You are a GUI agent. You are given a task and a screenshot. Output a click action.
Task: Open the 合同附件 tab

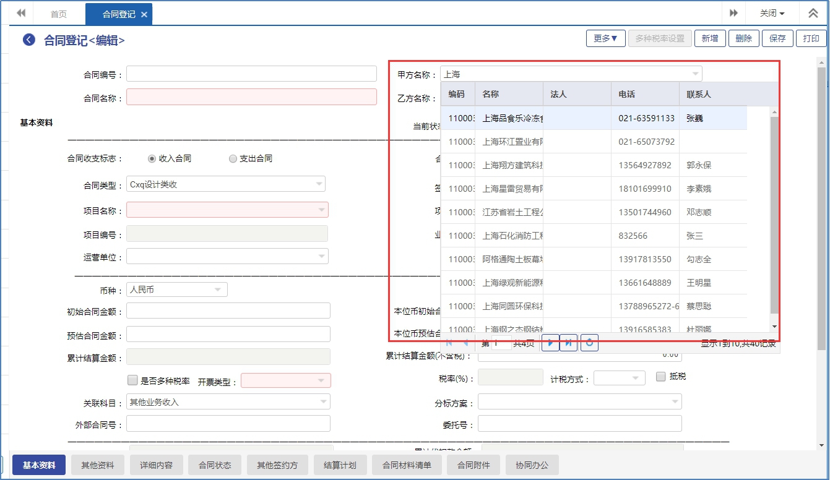click(473, 465)
